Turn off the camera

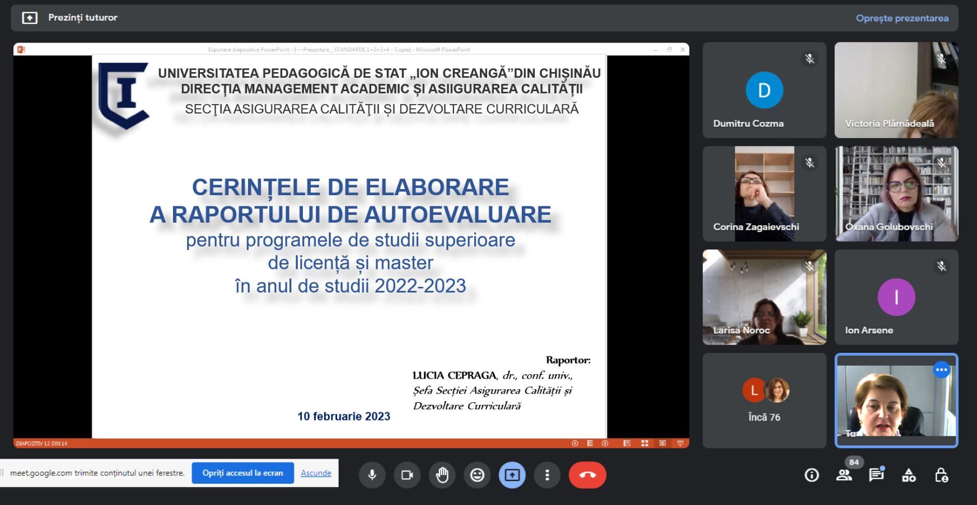click(x=407, y=475)
